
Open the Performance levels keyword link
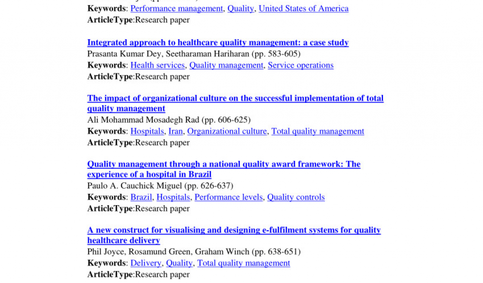[229, 197]
